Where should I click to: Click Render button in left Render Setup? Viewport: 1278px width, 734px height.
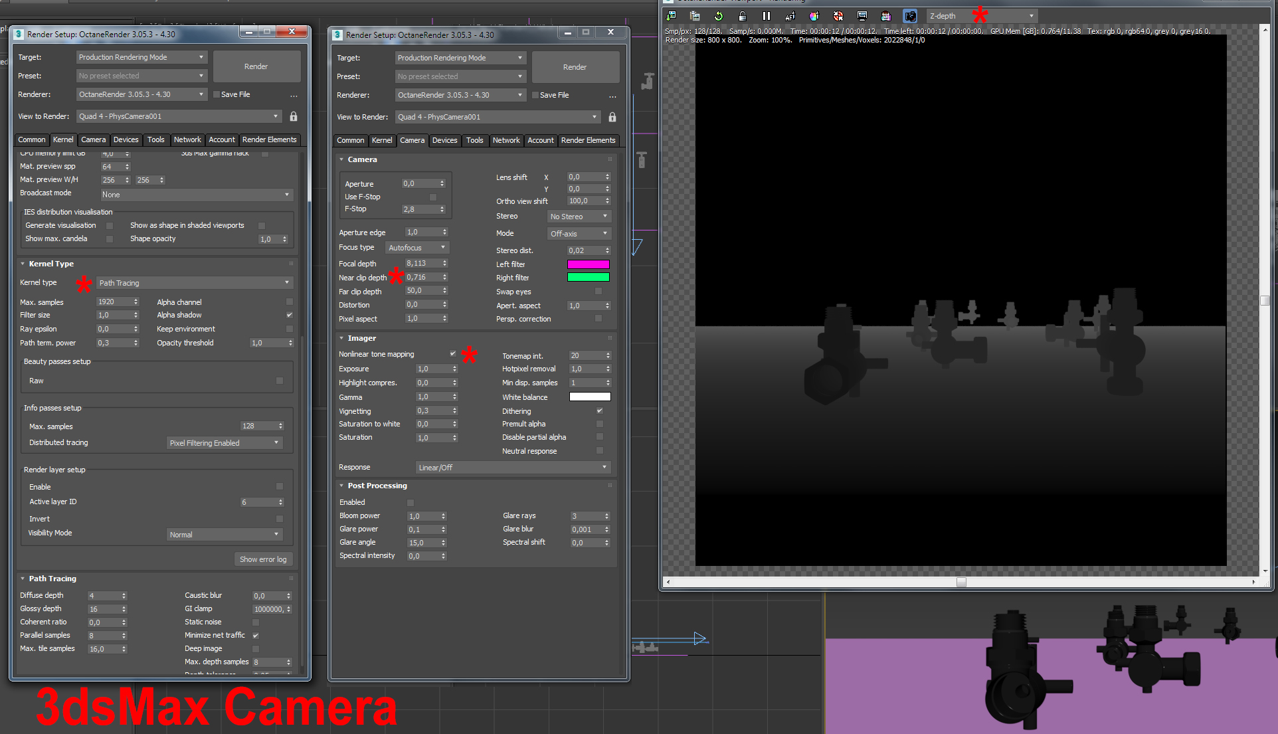256,66
